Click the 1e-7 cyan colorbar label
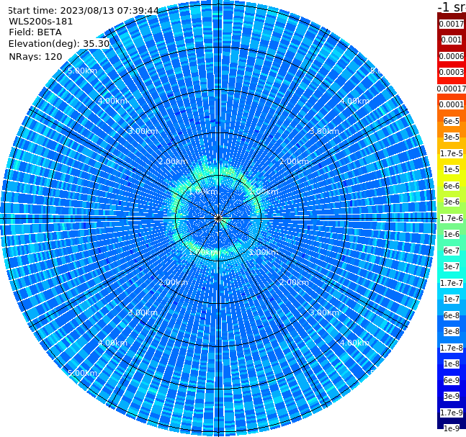This screenshot has height=437, width=466. 452,299
